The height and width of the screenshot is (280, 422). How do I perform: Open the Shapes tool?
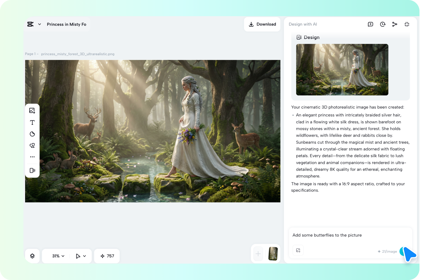[32, 134]
